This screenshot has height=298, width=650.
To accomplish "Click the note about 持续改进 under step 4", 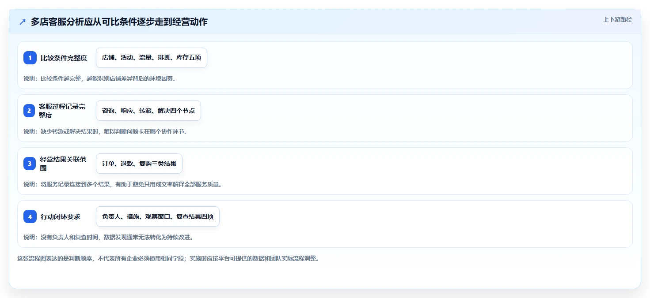I will 108,237.
